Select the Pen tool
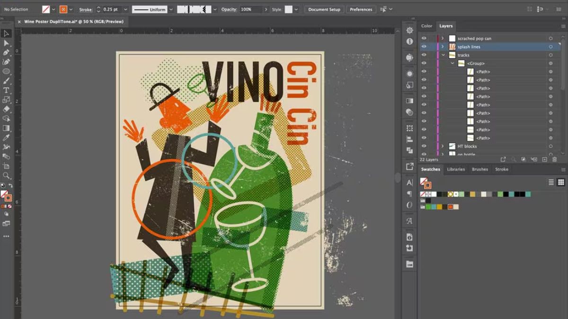 (x=6, y=52)
